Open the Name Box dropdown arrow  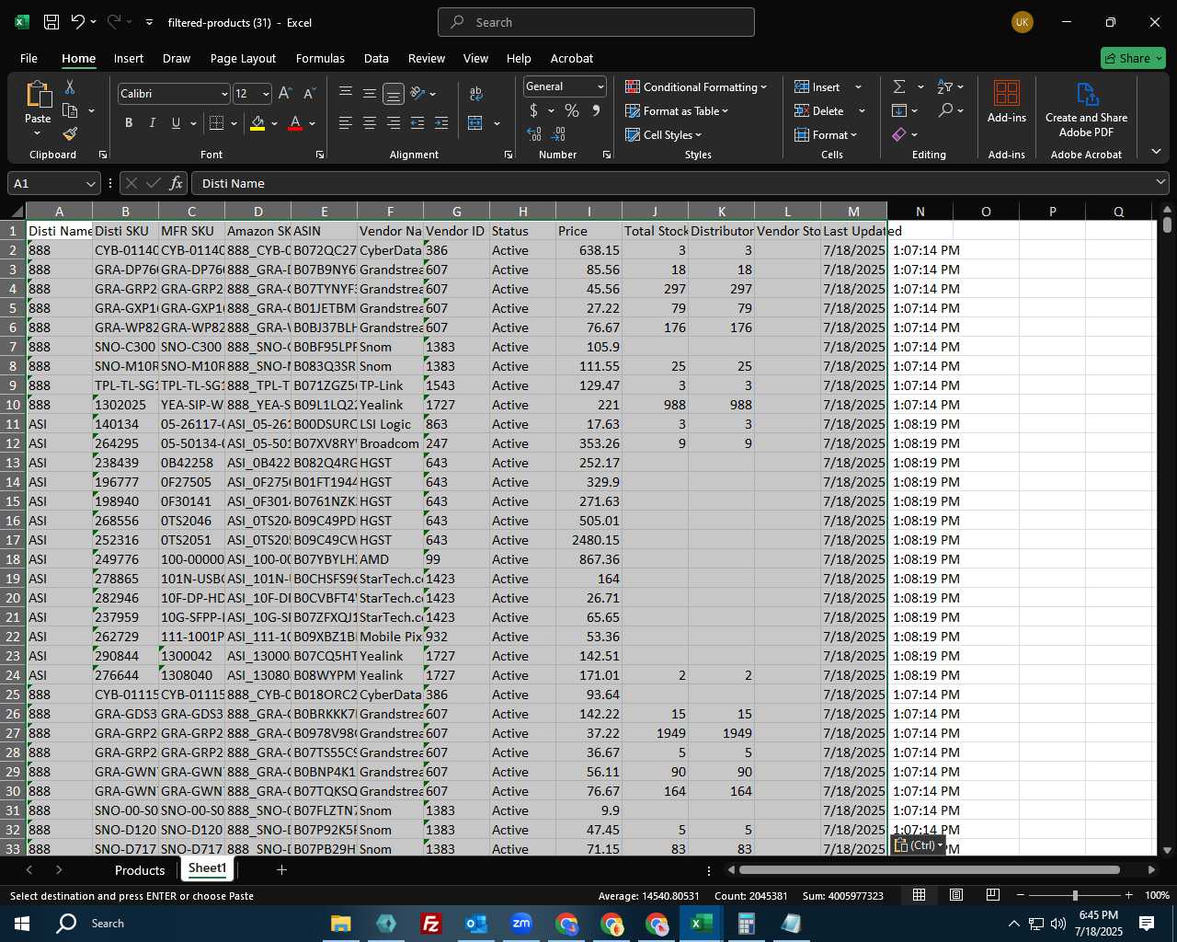(90, 183)
